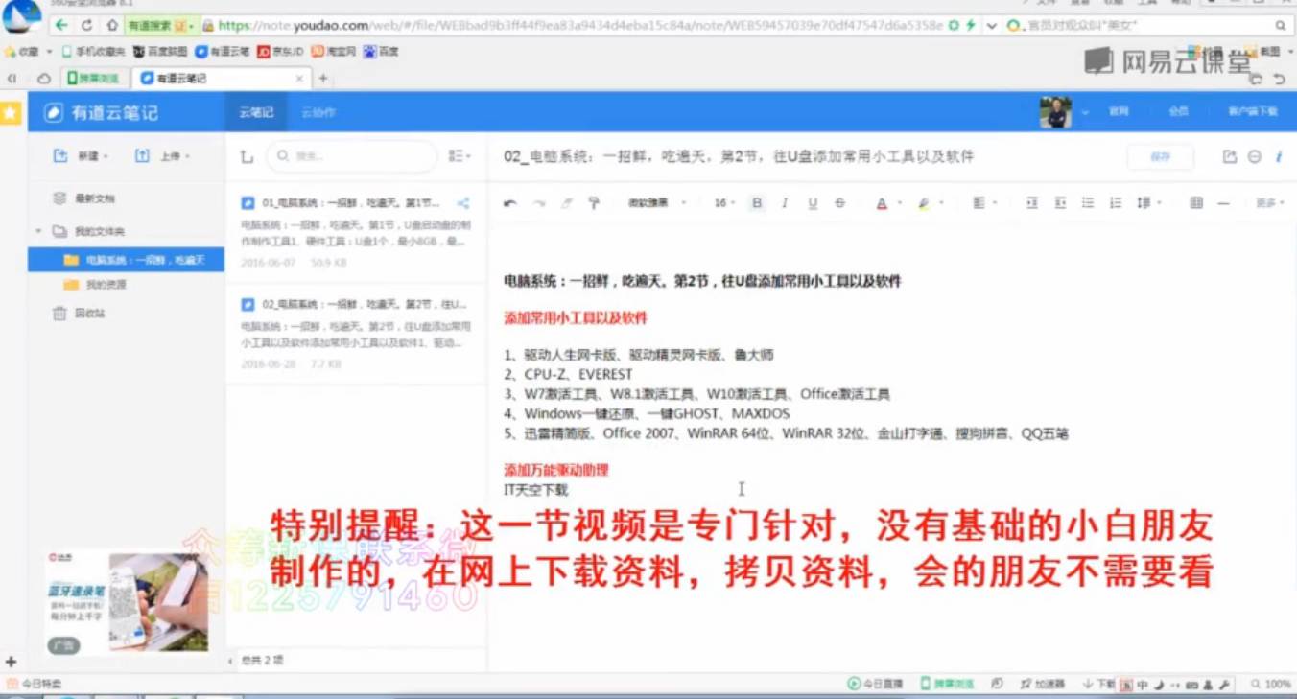Toggle the numbered list formatting

pos(1114,202)
